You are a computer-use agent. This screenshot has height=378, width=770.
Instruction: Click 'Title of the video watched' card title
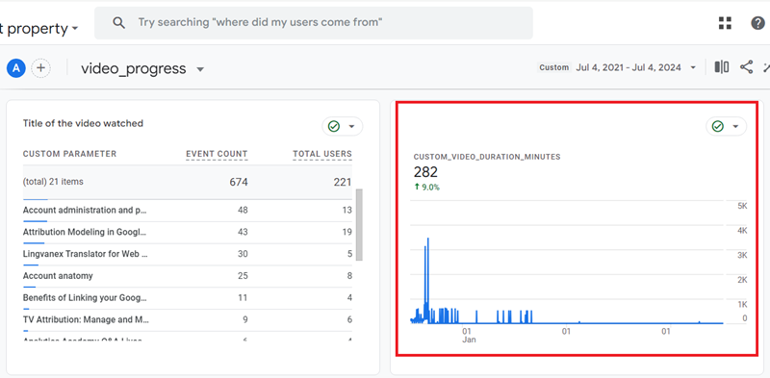point(83,124)
